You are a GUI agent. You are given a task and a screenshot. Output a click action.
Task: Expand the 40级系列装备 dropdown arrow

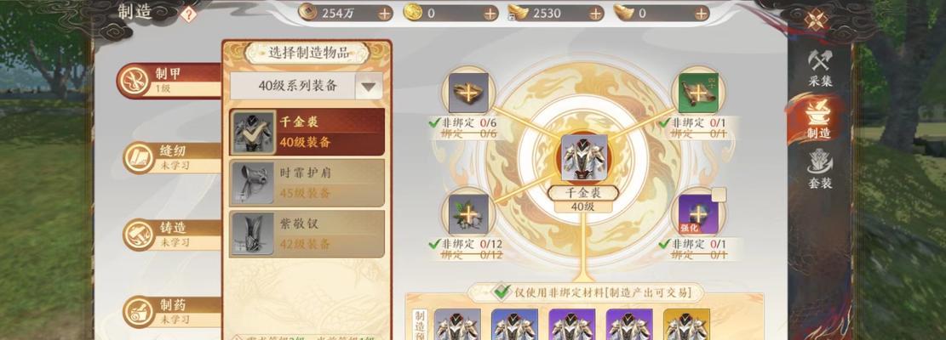pyautogui.click(x=369, y=87)
